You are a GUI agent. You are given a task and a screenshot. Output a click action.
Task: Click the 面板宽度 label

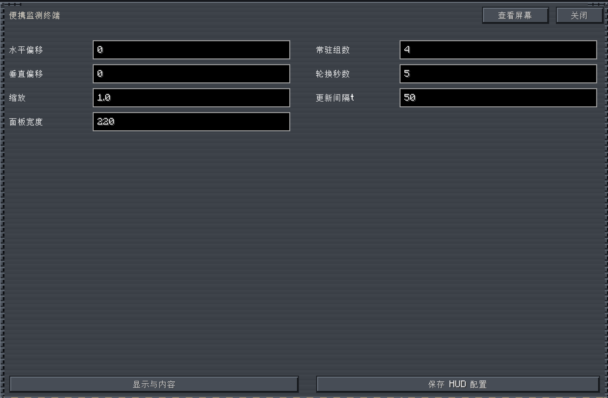(x=26, y=122)
